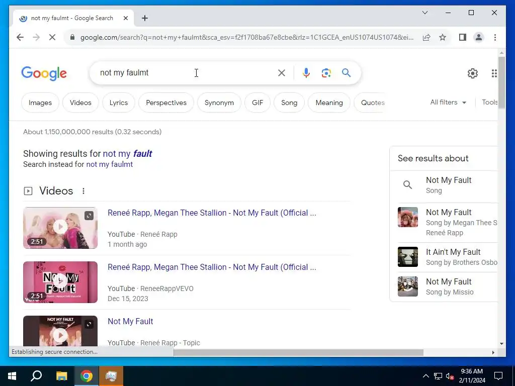Open the first Not My Fault official video link
The image size is (515, 386).
[212, 213]
